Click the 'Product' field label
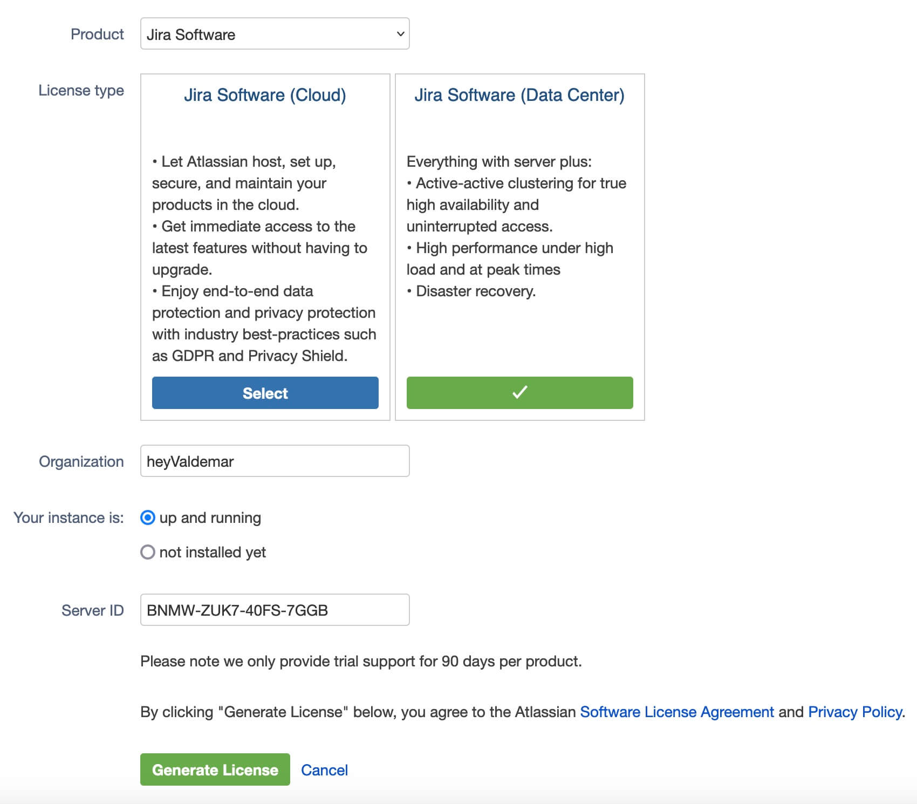The image size is (917, 804). 97,34
